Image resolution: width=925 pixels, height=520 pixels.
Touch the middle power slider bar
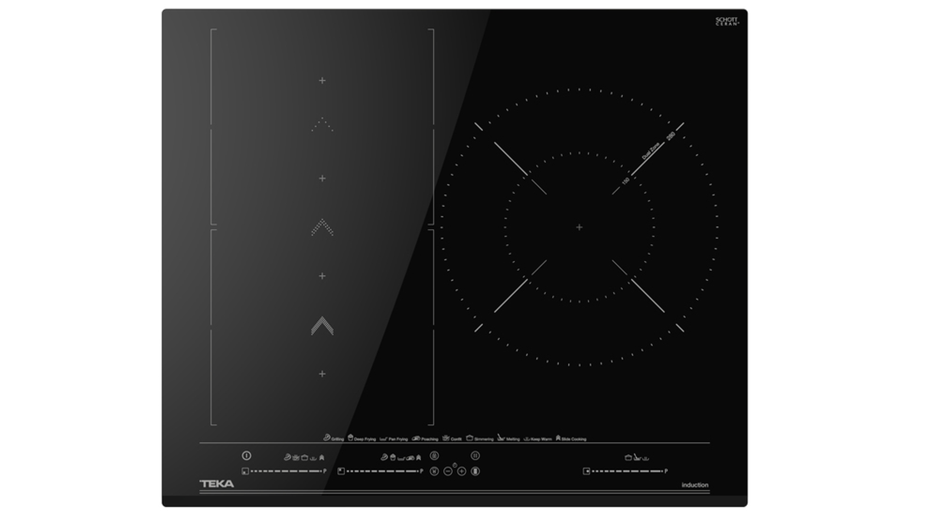pos(381,471)
